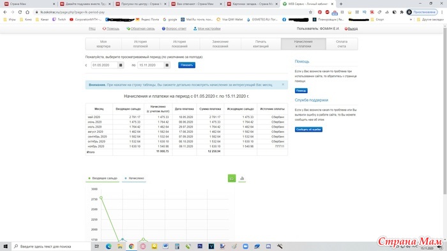Open Мои настройки link in header

tap(207, 29)
